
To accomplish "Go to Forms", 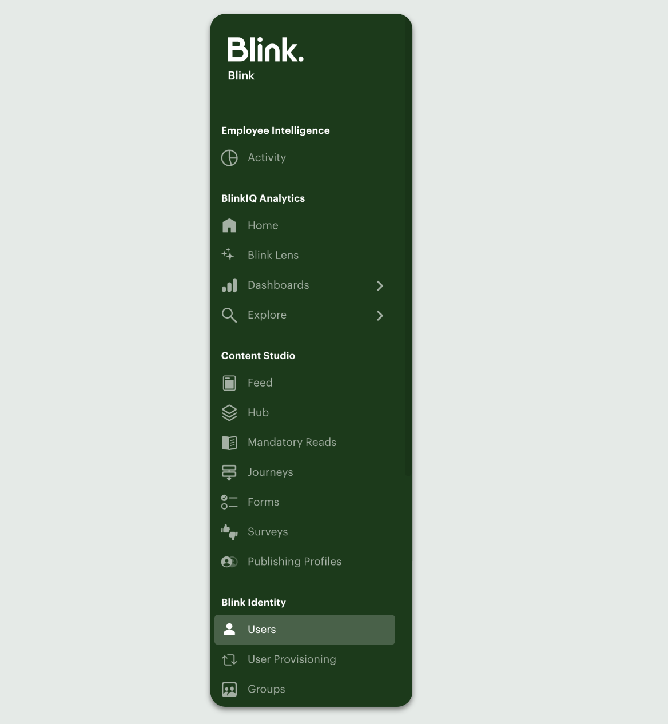I will [304, 502].
